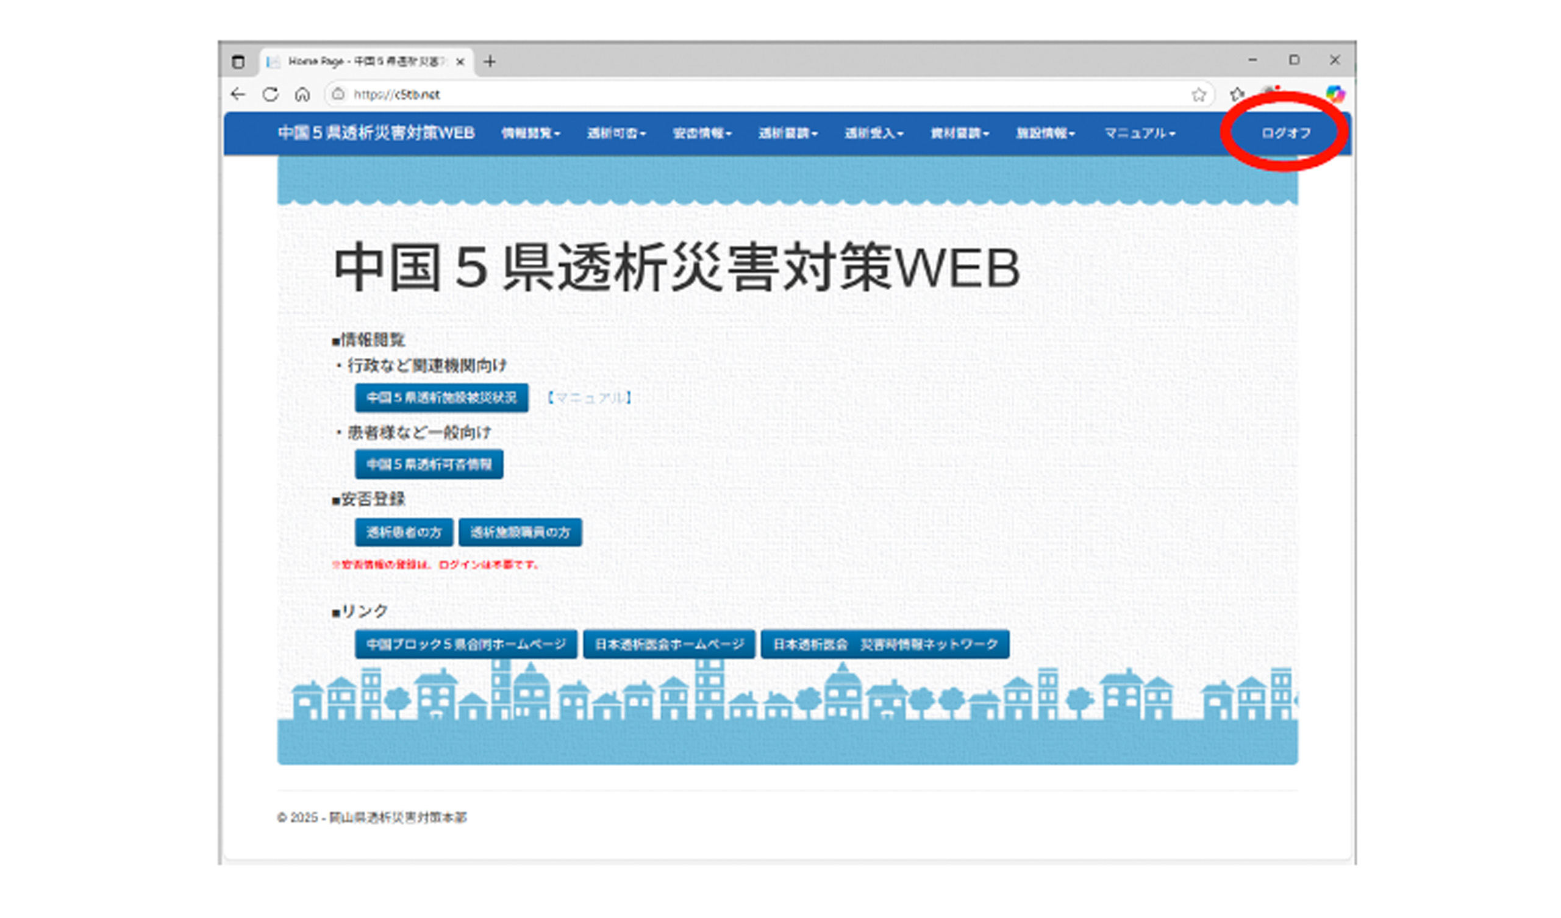Screen dimensions: 1561x918
Task: Click the ログオフ link
Action: click(x=1286, y=133)
